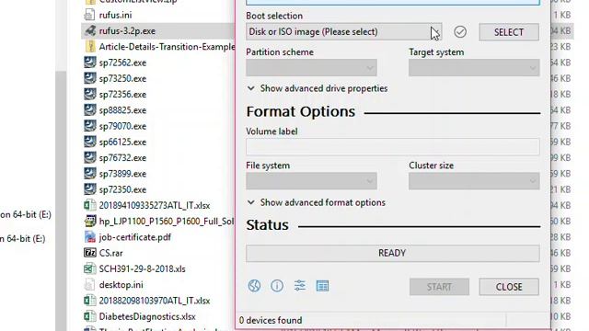Select rufus.ini file name
Screen dimensions: 589x331
coord(115,15)
